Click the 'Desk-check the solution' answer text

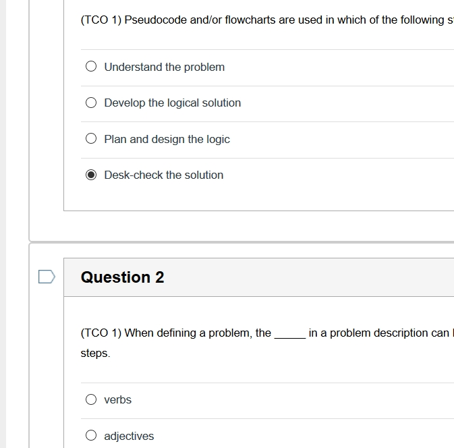click(x=164, y=175)
